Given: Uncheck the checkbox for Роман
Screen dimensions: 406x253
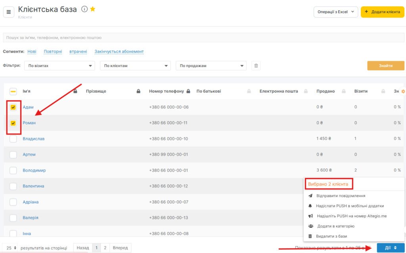Looking at the screenshot, I should click(x=13, y=123).
